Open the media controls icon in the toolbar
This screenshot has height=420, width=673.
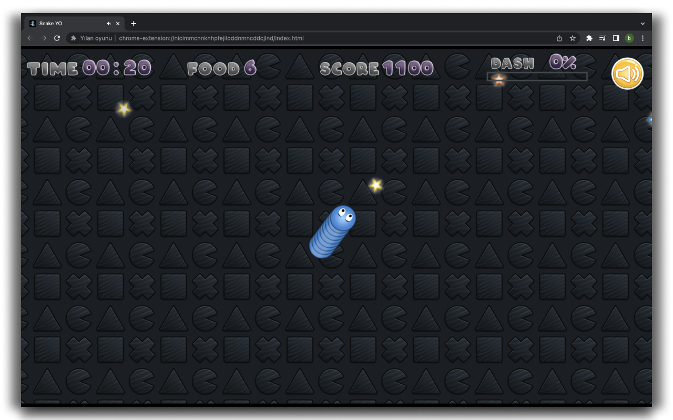click(602, 38)
